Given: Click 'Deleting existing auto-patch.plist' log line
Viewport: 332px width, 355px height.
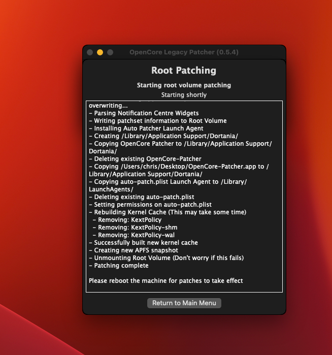Looking at the screenshot, I should click(142, 197).
